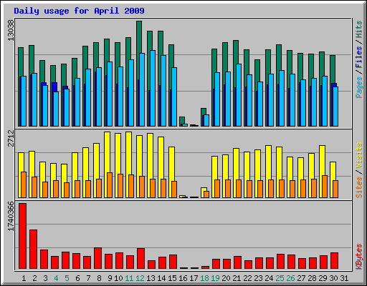Click the vertical "Hits" legend label
The image size is (367, 286).
(359, 29)
